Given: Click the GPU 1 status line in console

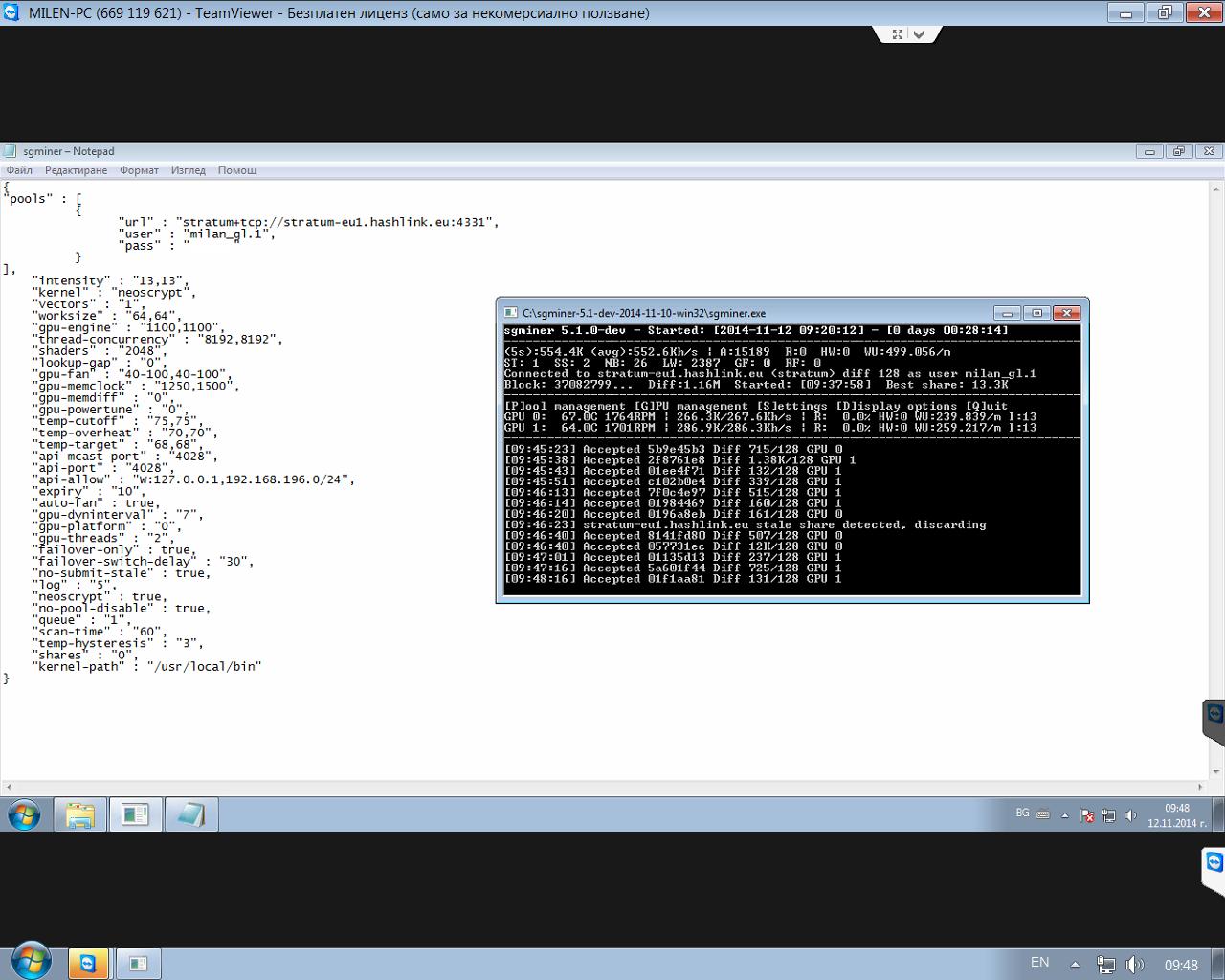Looking at the screenshot, I should click(x=770, y=427).
